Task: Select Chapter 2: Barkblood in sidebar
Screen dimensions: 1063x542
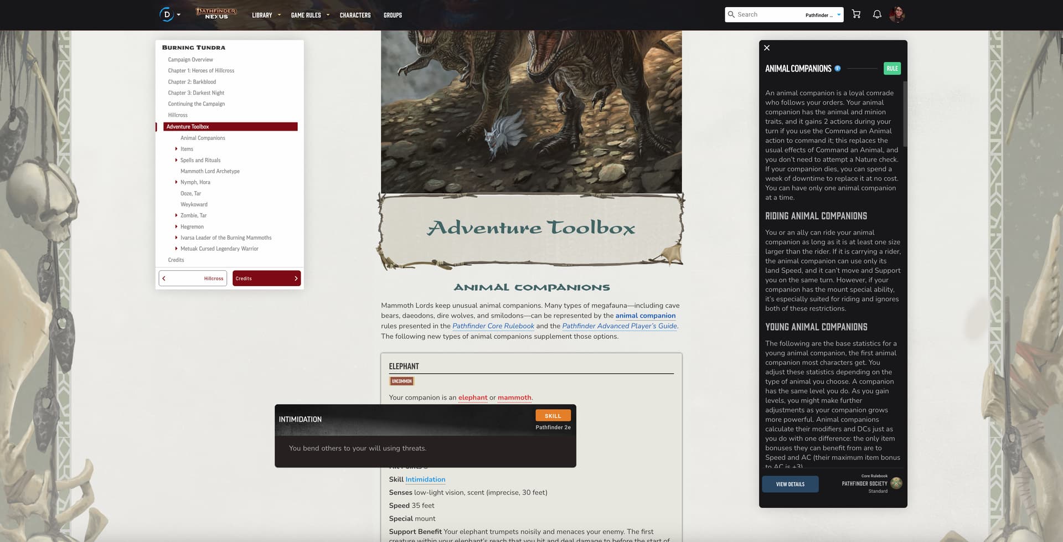Action: point(192,82)
